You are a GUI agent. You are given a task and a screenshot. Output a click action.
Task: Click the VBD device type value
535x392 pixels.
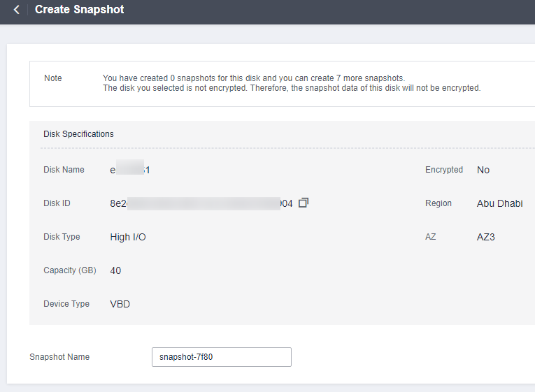120,304
